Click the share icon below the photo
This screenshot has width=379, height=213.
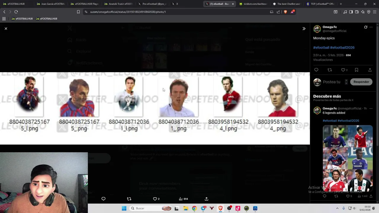pos(206,199)
